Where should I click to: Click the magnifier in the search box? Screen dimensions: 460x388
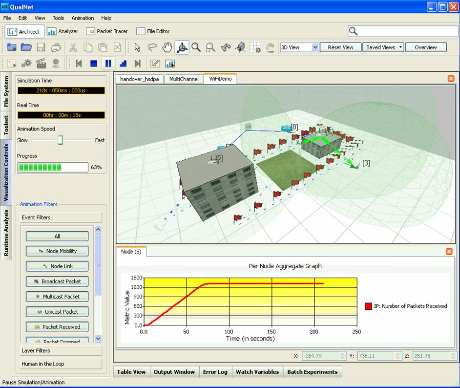(x=353, y=31)
